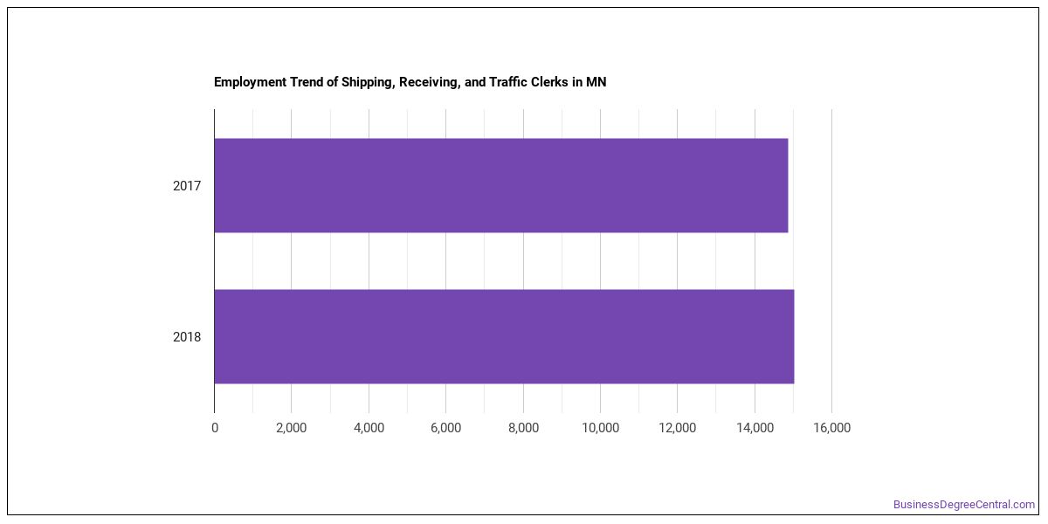Click the 2018 employment bar

tap(504, 336)
